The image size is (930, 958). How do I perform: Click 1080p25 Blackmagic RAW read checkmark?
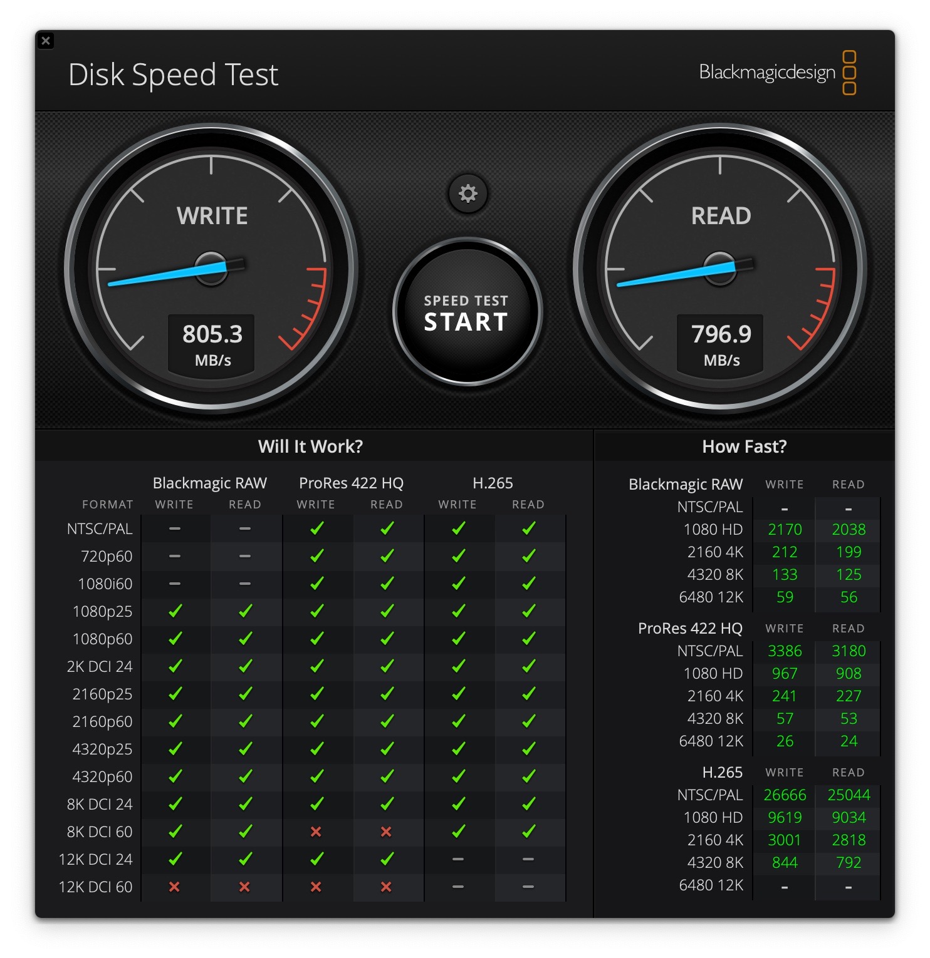246,611
